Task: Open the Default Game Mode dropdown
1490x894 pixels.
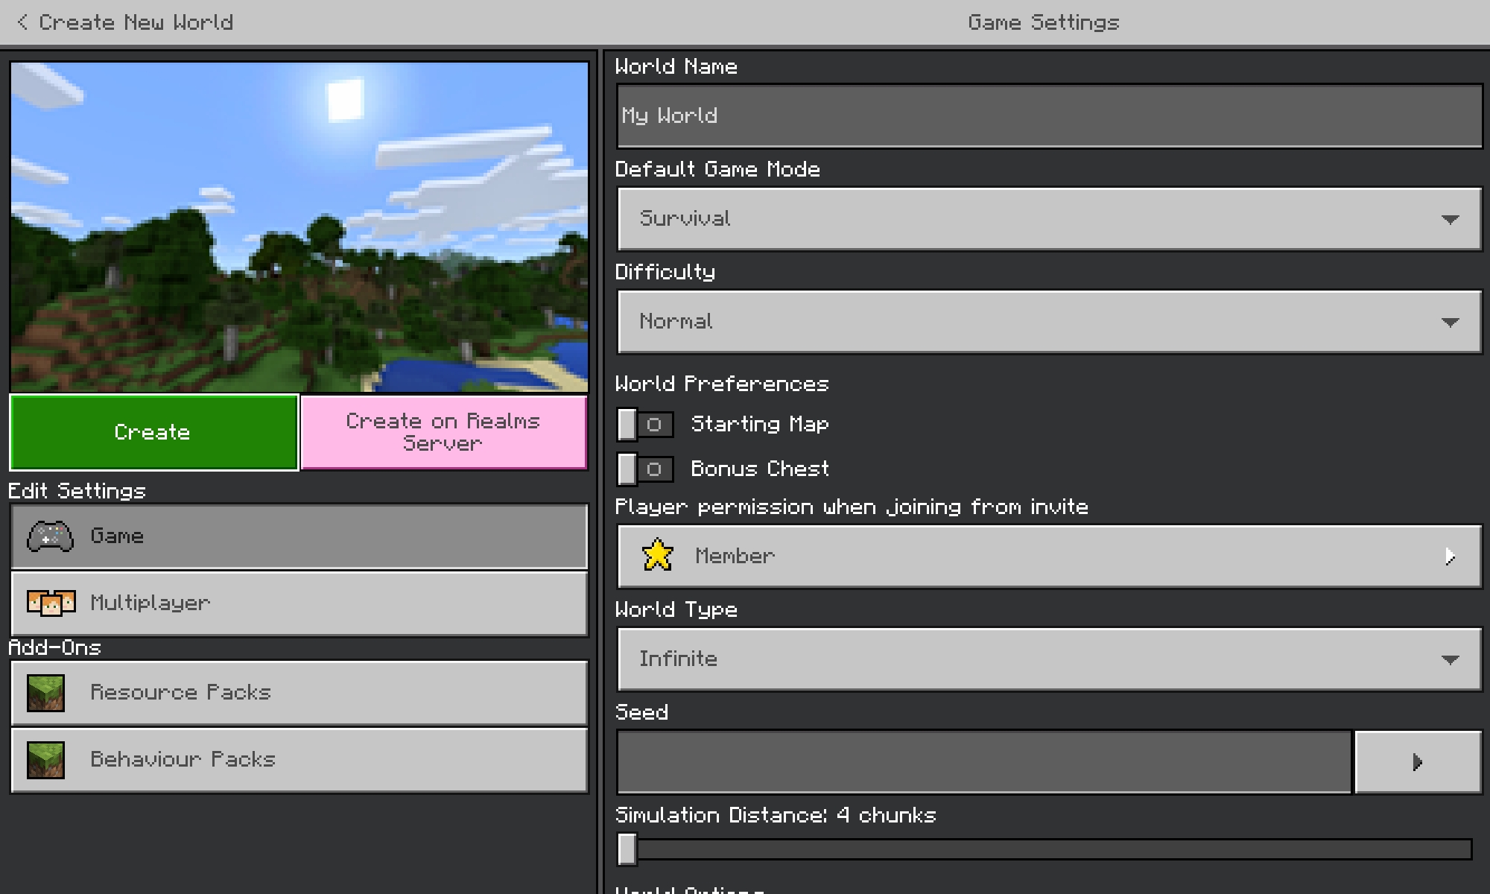Action: click(1048, 219)
